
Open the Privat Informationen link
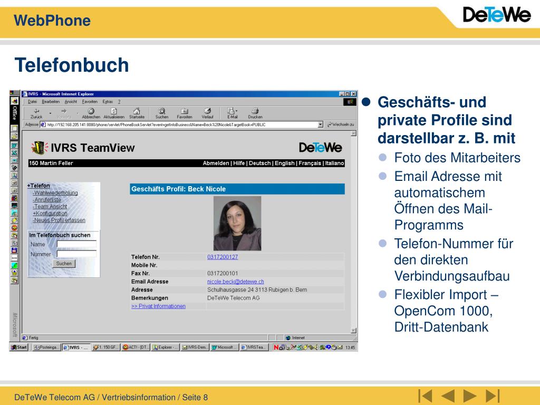(158, 306)
